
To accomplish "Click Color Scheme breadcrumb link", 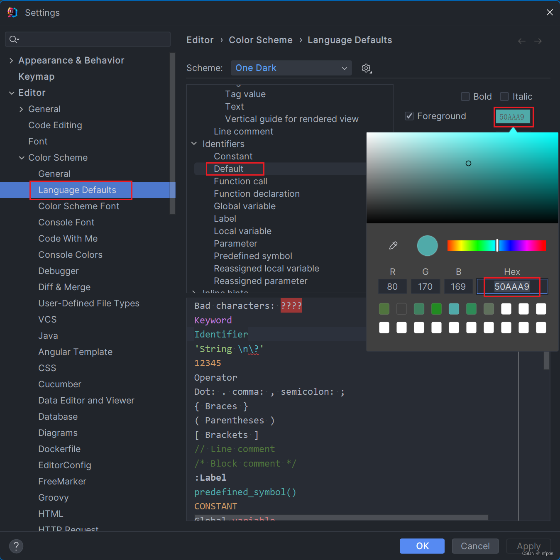I will [261, 40].
